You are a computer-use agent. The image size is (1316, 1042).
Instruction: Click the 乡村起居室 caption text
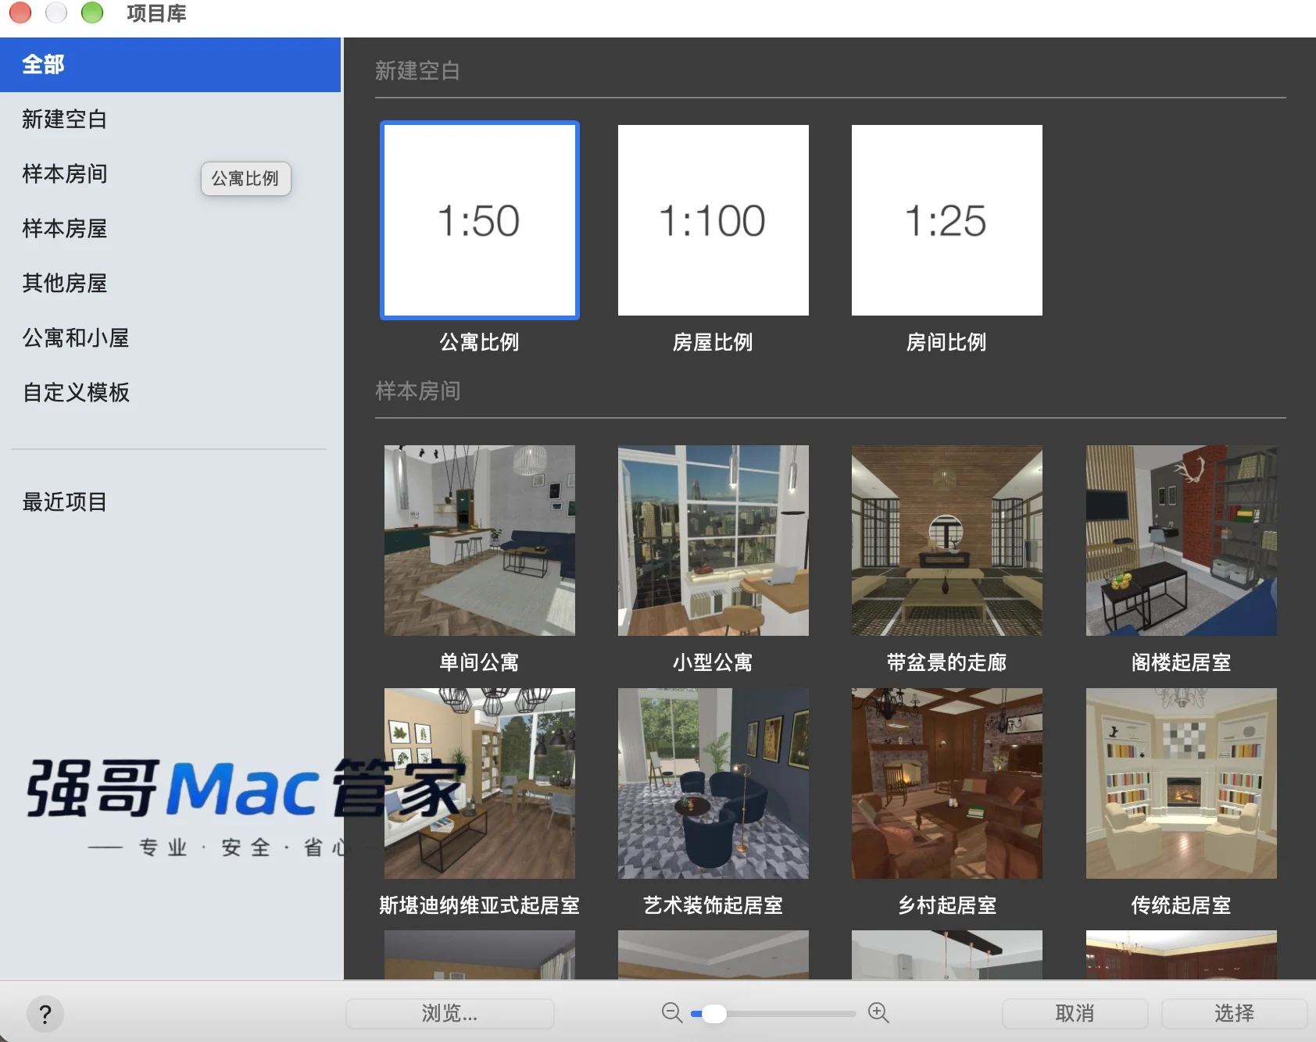(x=946, y=905)
